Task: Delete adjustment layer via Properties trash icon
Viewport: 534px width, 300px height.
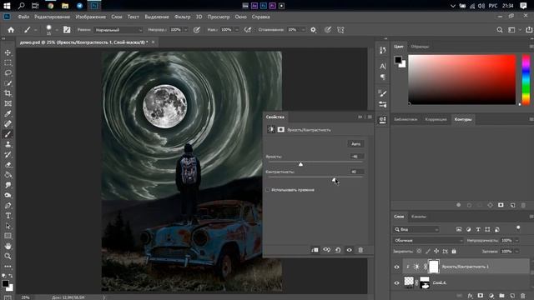Action: coord(360,250)
